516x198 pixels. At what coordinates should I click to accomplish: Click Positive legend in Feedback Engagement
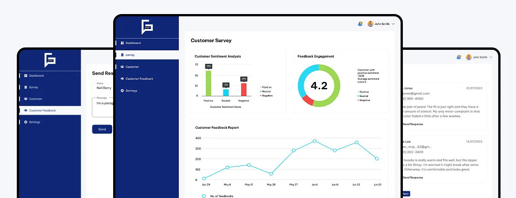click(x=363, y=92)
